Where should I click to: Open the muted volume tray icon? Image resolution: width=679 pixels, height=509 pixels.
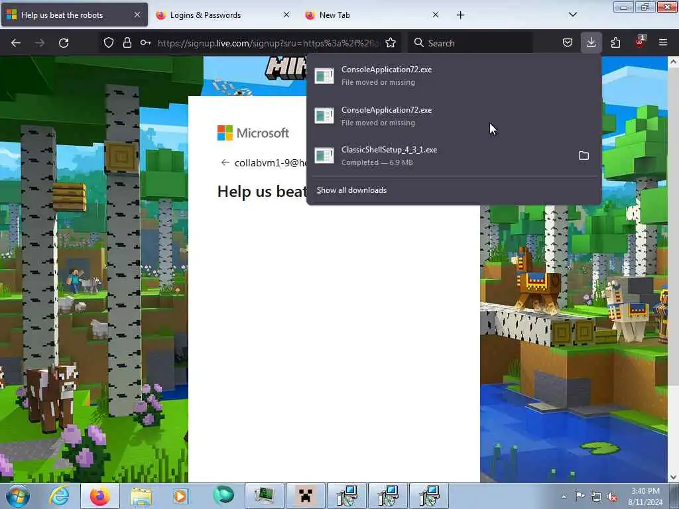(612, 496)
